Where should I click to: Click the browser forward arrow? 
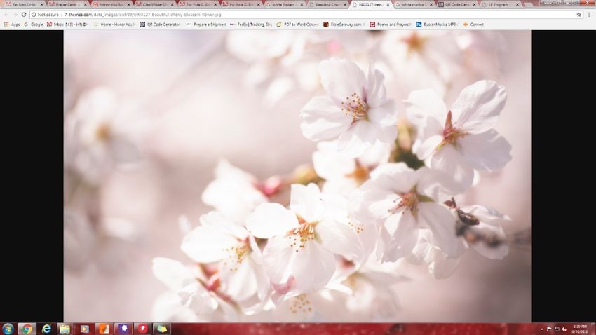tap(15, 15)
